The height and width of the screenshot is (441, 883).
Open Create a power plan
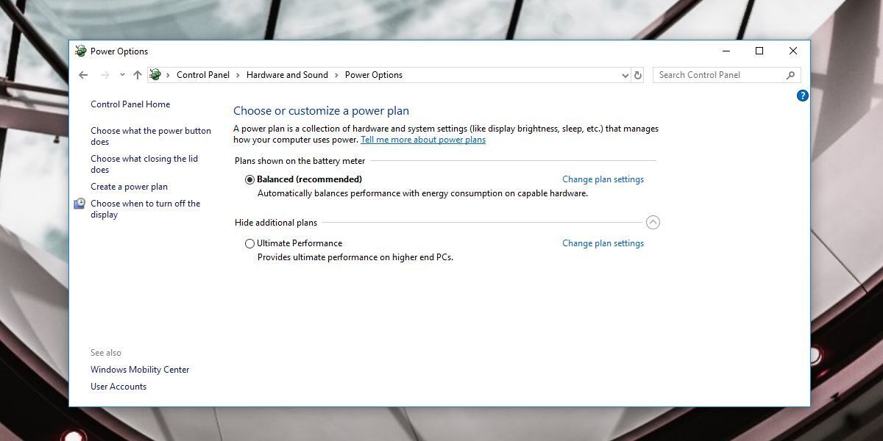tap(129, 187)
